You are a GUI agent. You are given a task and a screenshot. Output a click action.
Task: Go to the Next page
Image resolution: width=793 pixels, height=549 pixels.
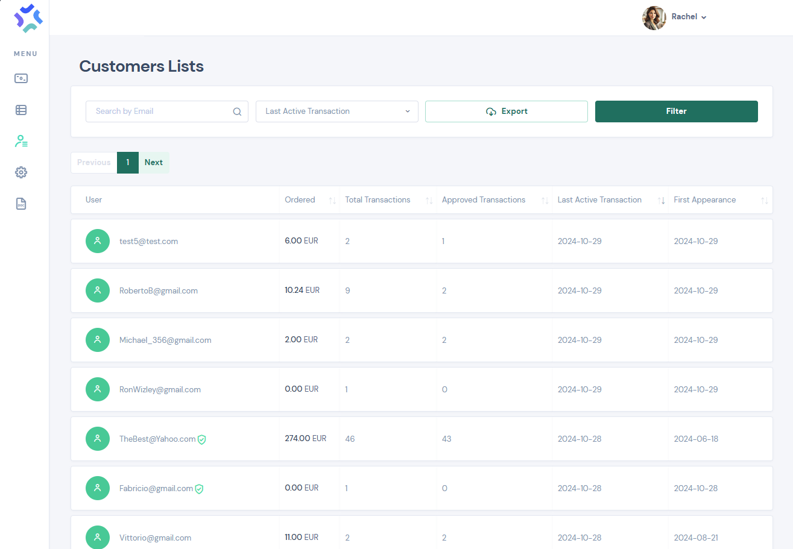point(154,163)
